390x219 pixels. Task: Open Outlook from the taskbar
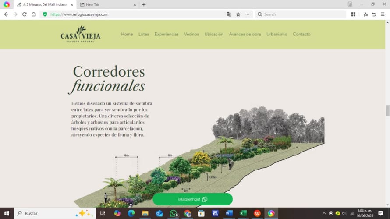(159, 213)
